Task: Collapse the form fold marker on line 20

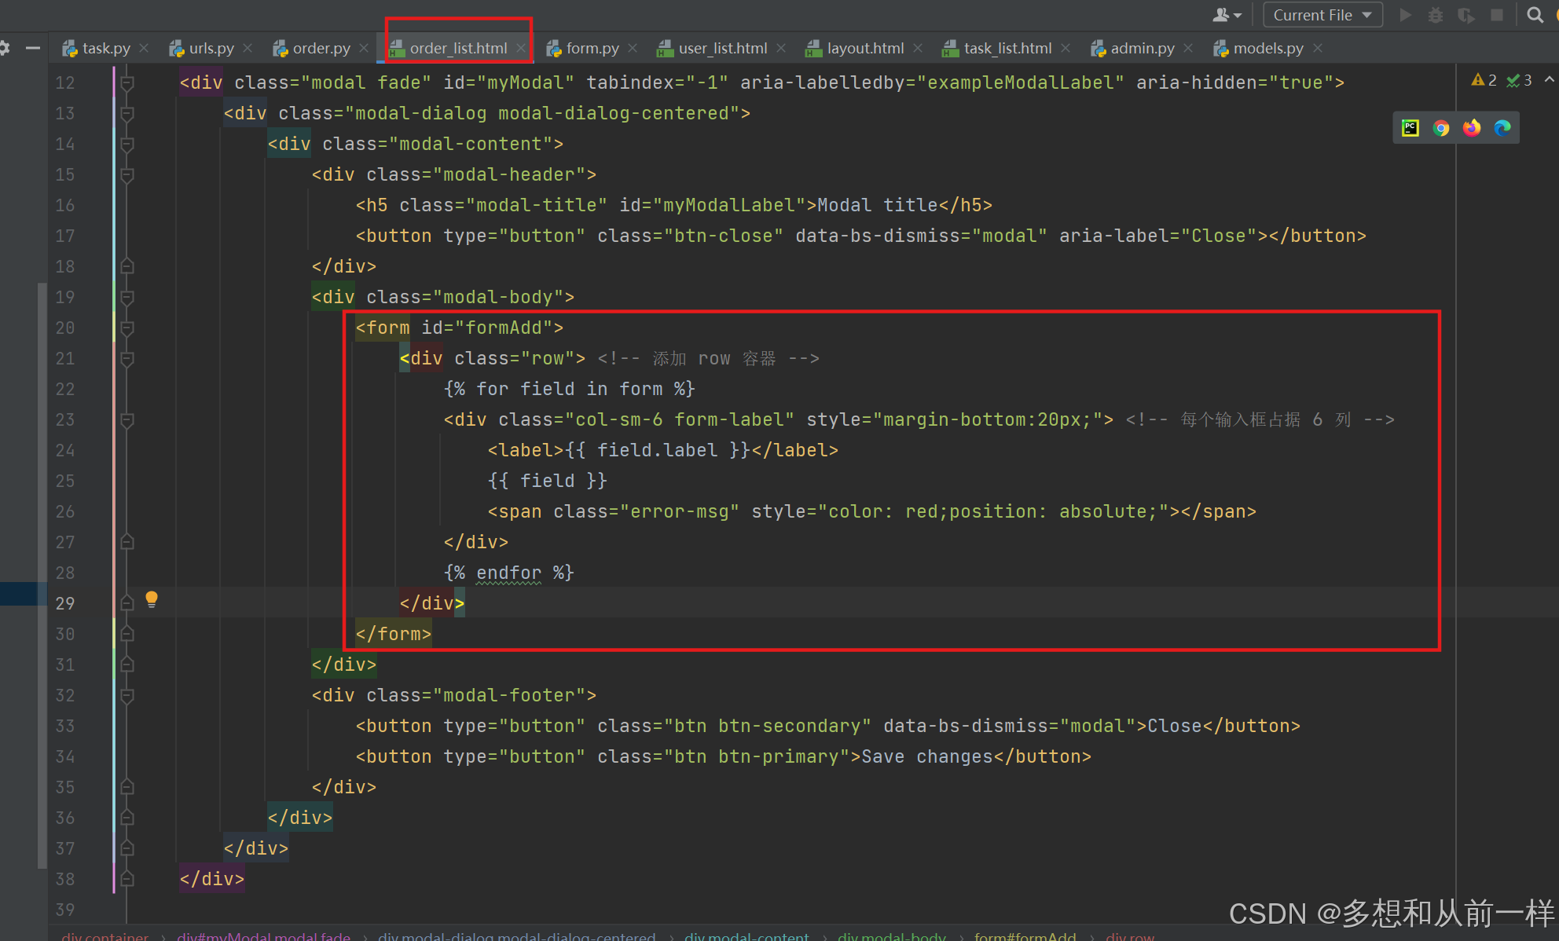Action: point(127,328)
